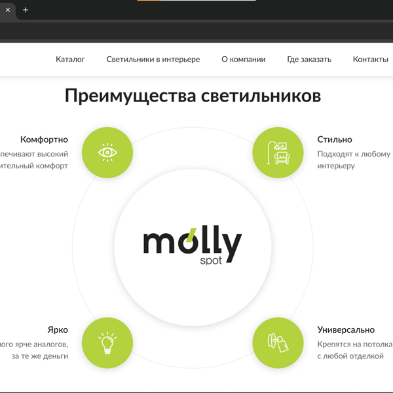Open the Каталог menu item
The image size is (393, 393).
(70, 59)
